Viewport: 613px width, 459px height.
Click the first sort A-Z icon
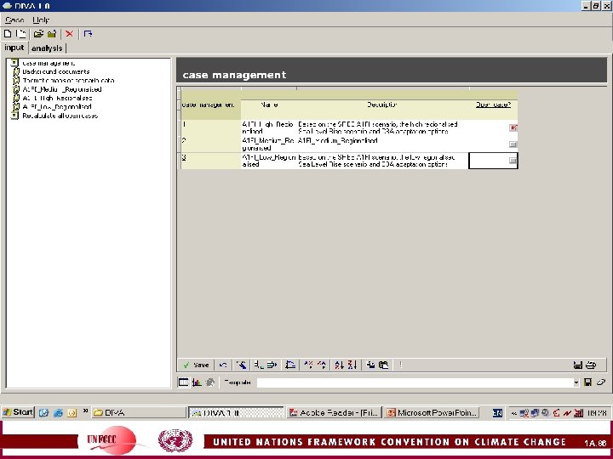339,365
